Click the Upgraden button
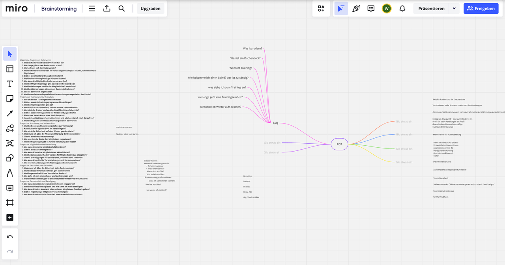This screenshot has height=265, width=505. click(150, 9)
